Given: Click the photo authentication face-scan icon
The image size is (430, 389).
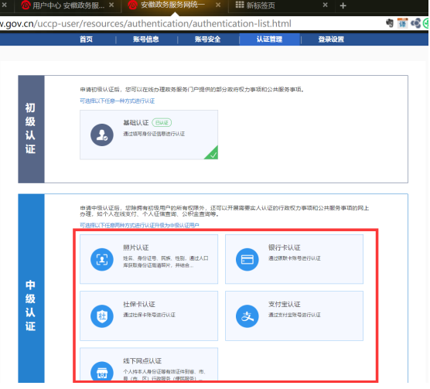Looking at the screenshot, I should [102, 260].
